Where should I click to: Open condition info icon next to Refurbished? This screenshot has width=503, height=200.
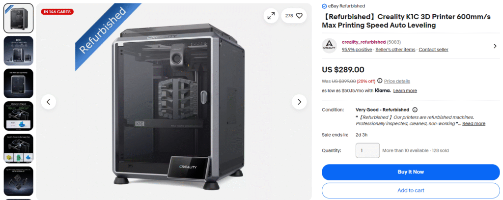tap(415, 110)
